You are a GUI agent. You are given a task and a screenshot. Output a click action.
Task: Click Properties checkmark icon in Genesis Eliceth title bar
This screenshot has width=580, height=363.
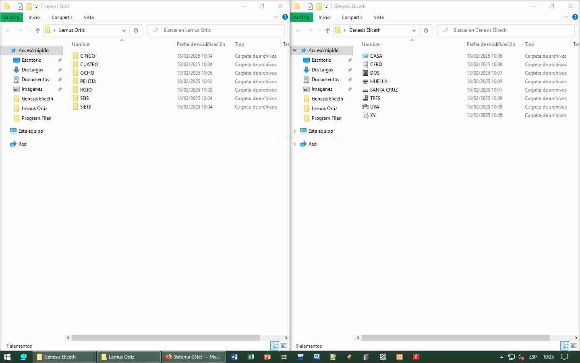pyautogui.click(x=310, y=6)
